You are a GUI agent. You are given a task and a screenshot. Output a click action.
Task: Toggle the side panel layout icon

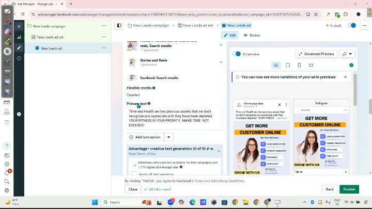pyautogui.click(x=119, y=25)
